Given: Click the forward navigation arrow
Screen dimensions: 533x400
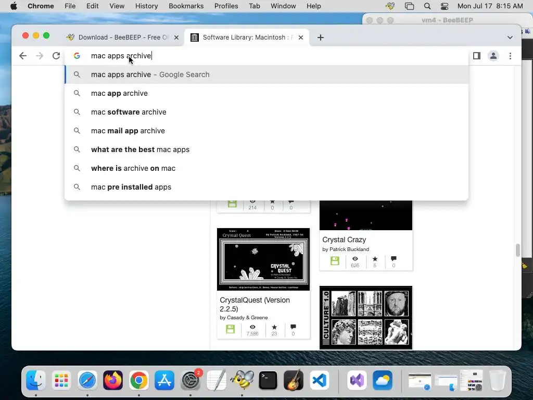Looking at the screenshot, I should click(40, 56).
